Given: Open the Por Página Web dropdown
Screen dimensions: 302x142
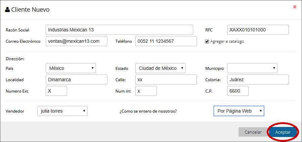Looking at the screenshot, I should (239, 111).
